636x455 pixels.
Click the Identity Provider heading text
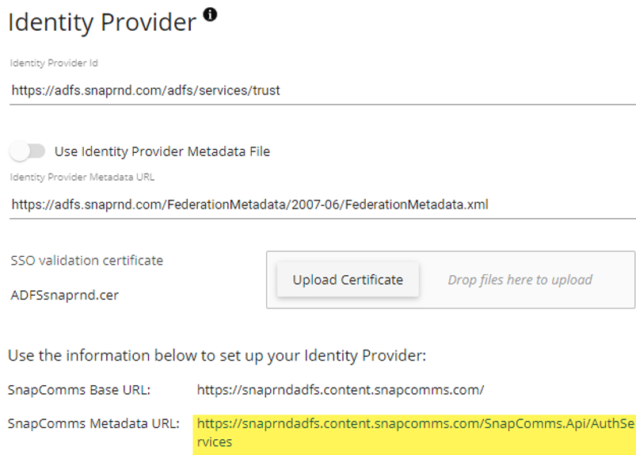(102, 22)
